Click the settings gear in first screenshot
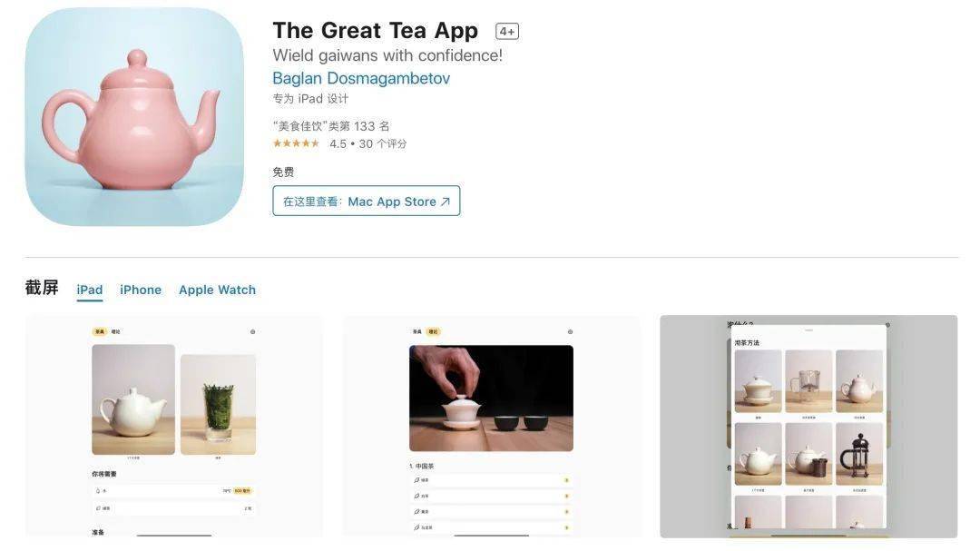The width and height of the screenshot is (980, 551). [x=252, y=332]
